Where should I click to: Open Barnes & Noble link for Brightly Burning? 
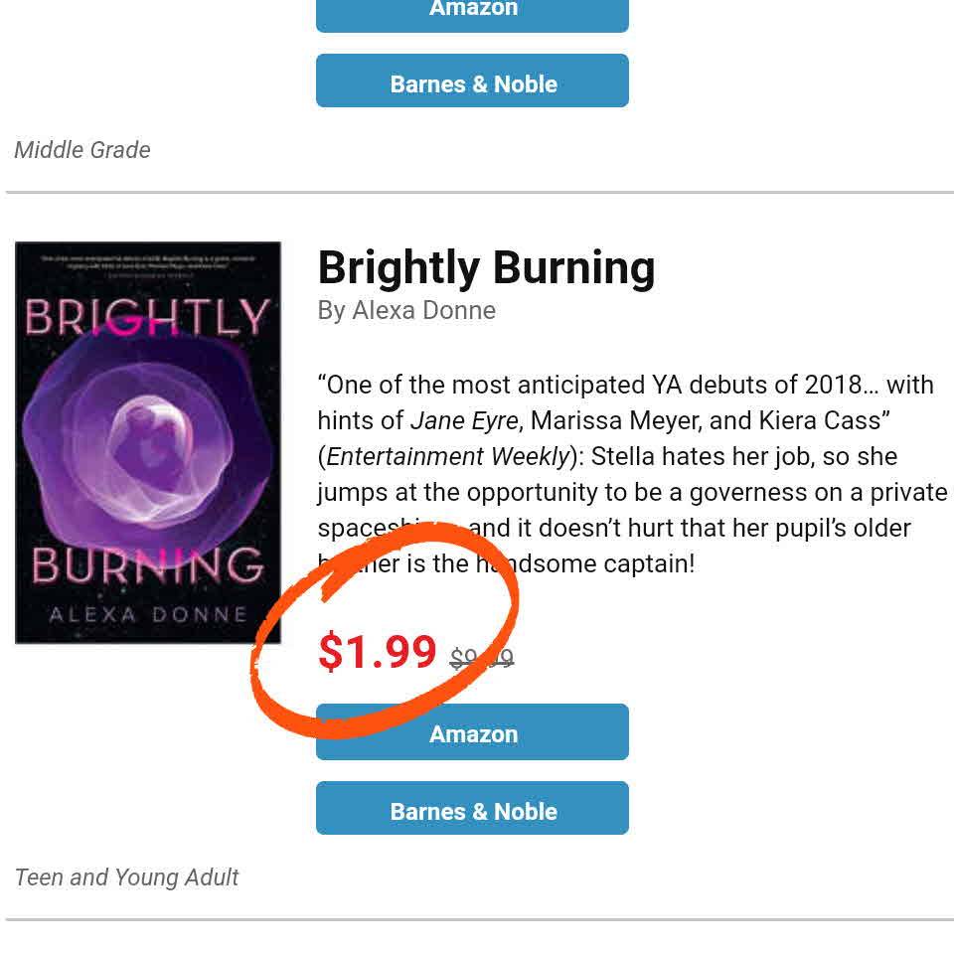pos(473,811)
